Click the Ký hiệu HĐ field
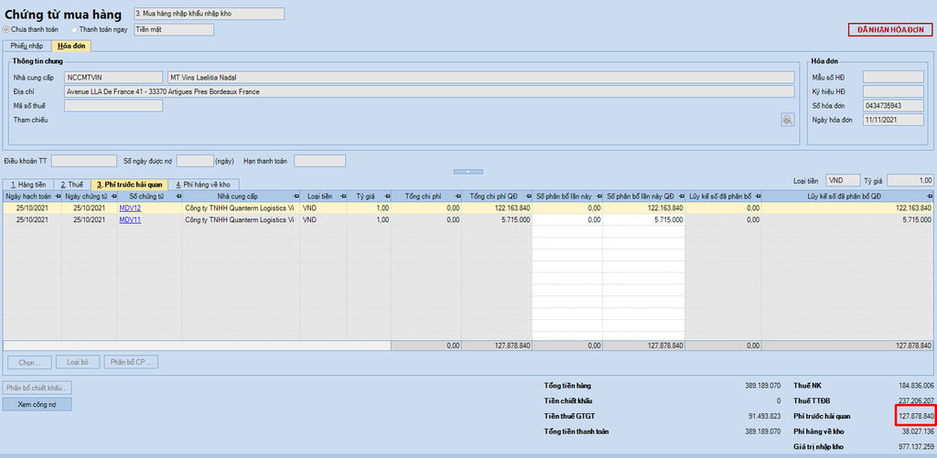This screenshot has height=458, width=937. pyautogui.click(x=893, y=91)
